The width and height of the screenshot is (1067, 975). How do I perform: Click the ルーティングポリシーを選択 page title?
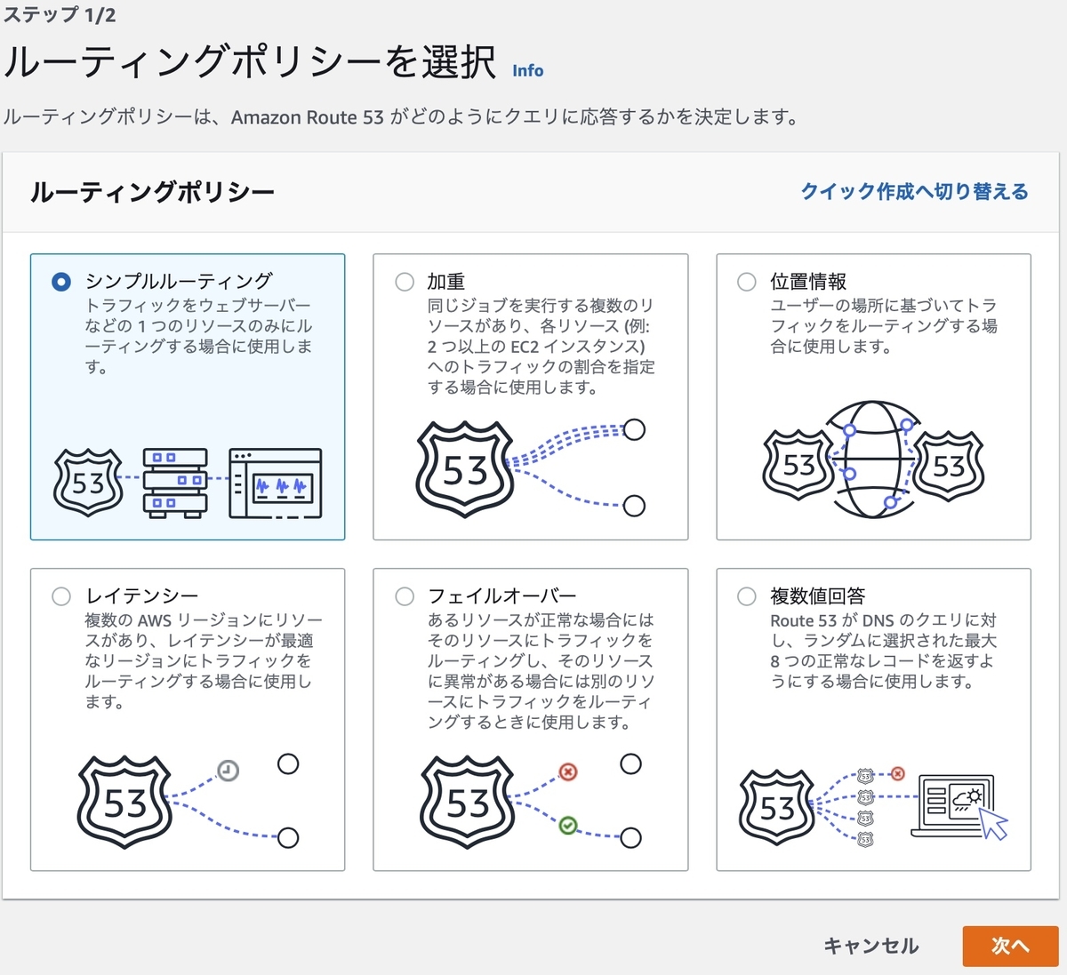(250, 62)
